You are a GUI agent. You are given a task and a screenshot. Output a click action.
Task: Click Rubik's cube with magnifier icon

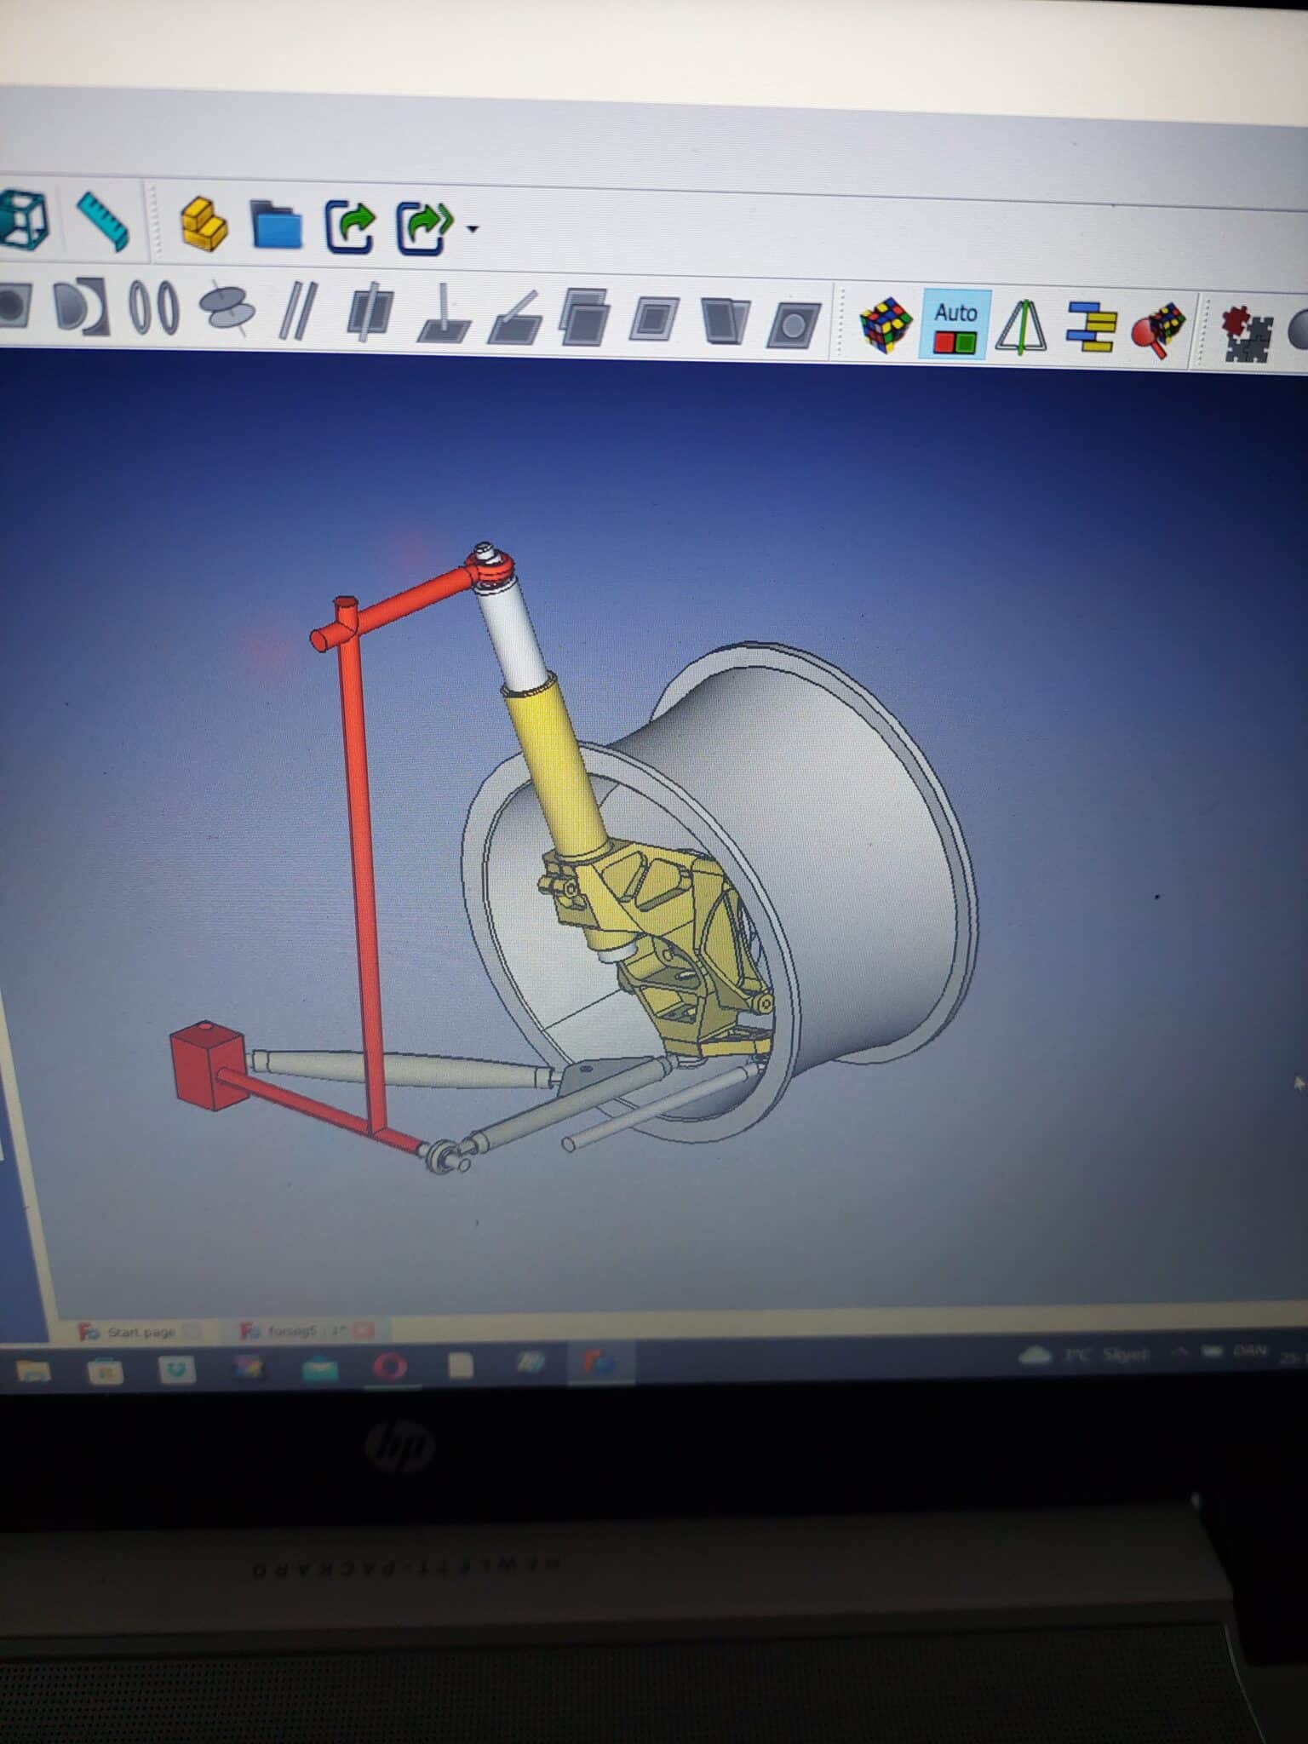click(1159, 329)
